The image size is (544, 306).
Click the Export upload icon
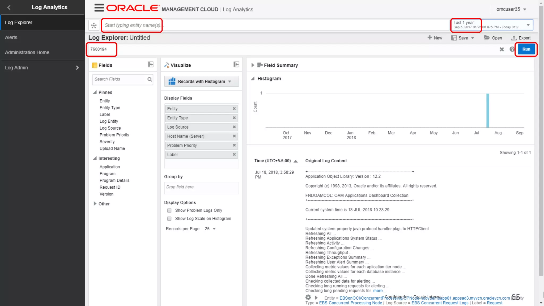click(514, 38)
